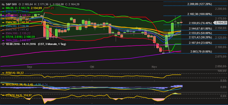Click the Nov label on the time axis

point(154,67)
